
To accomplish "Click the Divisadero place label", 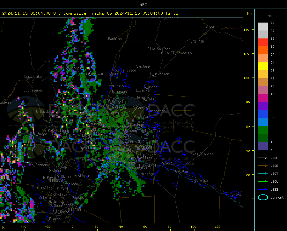I will point(156,111).
